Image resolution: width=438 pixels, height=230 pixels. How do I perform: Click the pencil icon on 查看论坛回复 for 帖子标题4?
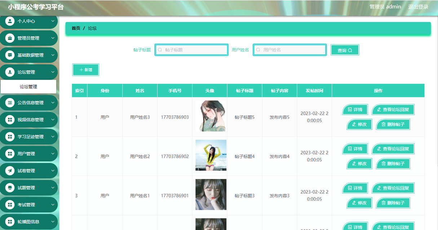tap(379, 149)
